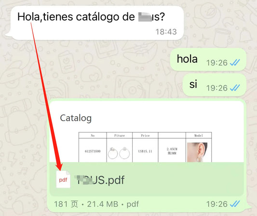257x216 pixels.
Task: Select the 'si' sent message bubble
Action: 215,85
